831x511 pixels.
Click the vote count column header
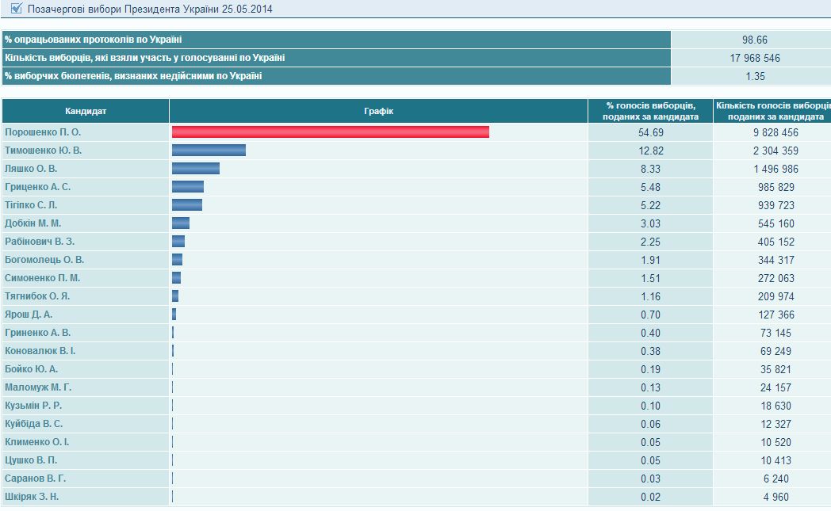[772, 111]
